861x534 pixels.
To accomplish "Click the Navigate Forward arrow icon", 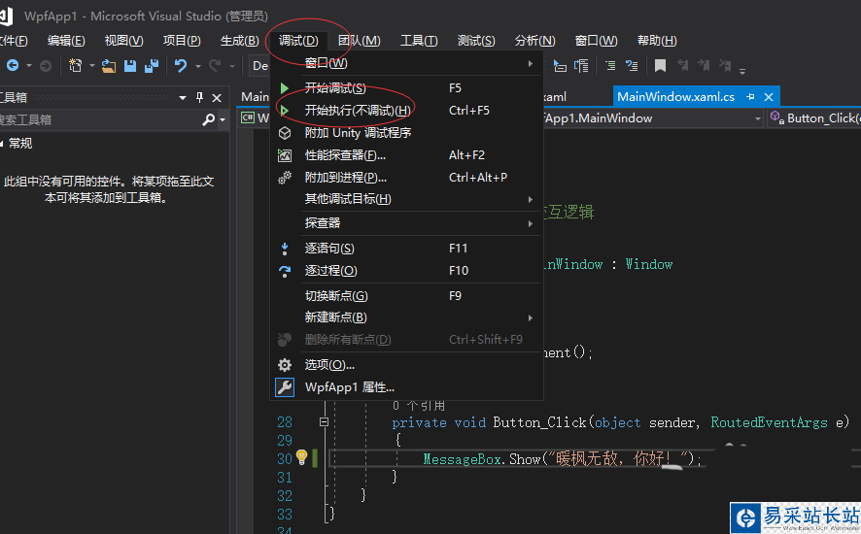I will pos(46,66).
